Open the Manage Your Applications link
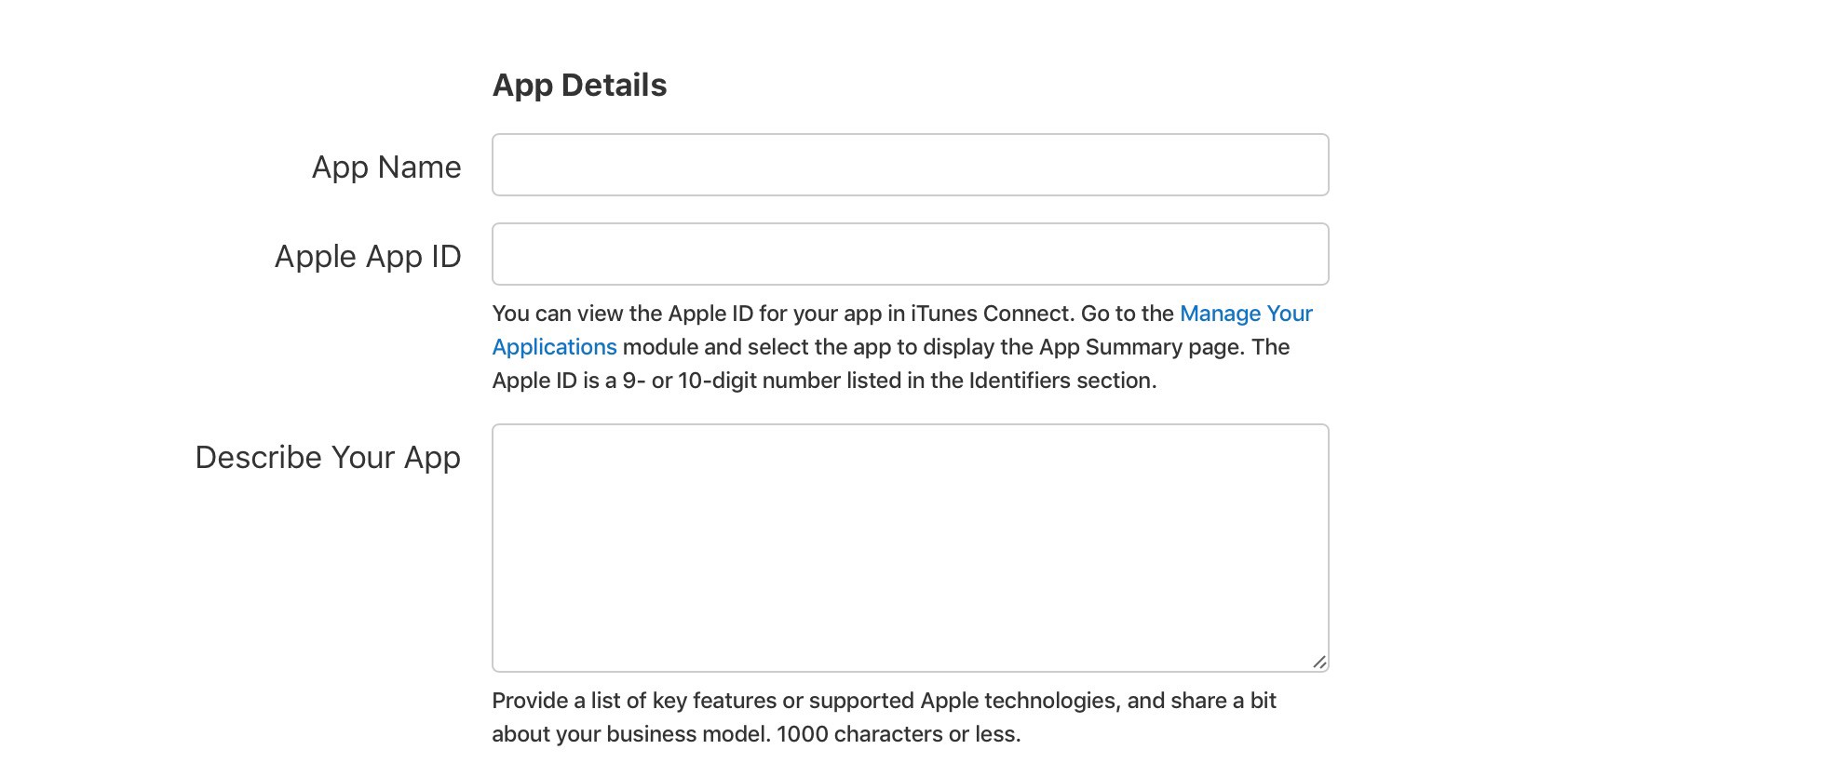Image resolution: width=1825 pixels, height=763 pixels. (1245, 314)
